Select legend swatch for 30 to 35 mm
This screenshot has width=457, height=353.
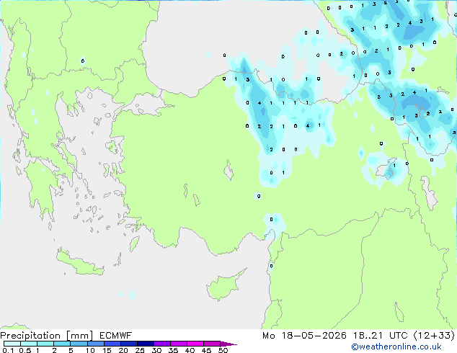[161, 344]
